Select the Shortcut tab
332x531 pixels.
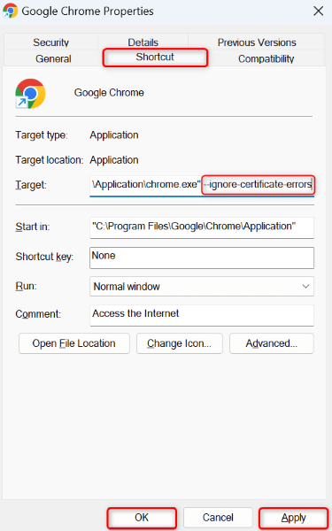155,58
